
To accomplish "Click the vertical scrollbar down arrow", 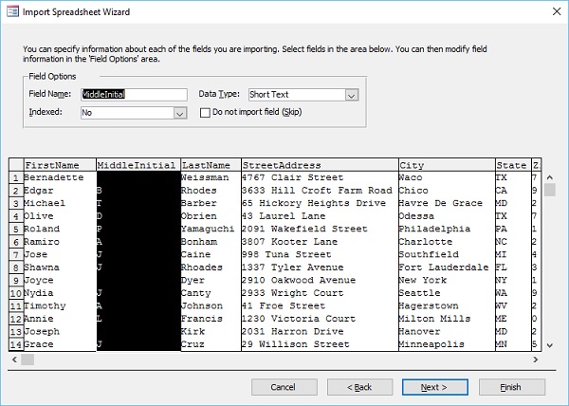I will tap(550, 344).
